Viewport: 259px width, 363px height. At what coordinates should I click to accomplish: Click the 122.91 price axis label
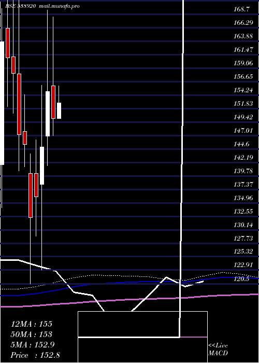(243, 265)
